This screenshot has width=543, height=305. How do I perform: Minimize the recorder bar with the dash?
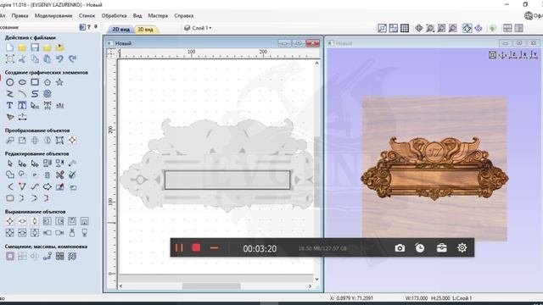[215, 247]
